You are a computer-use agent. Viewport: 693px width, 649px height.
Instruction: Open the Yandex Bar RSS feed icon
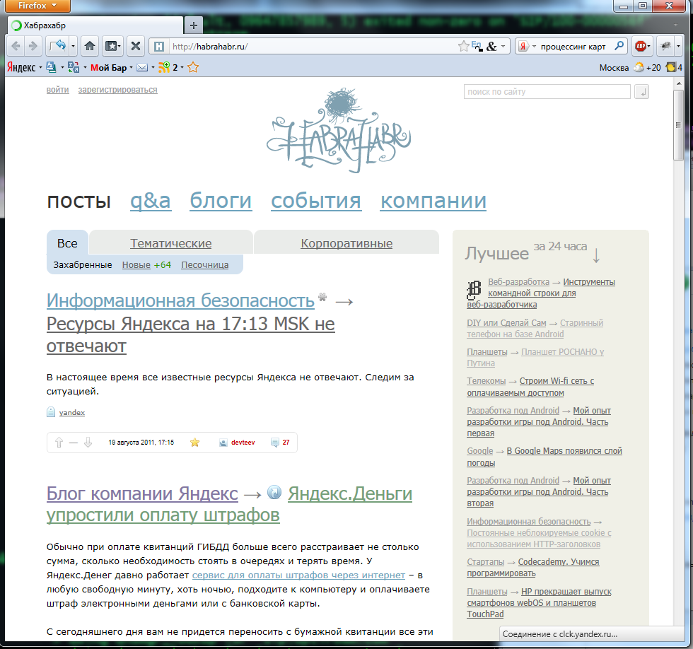click(164, 67)
